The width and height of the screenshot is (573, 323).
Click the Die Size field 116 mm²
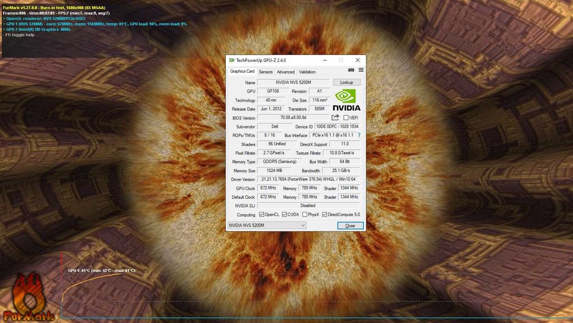tap(320, 100)
